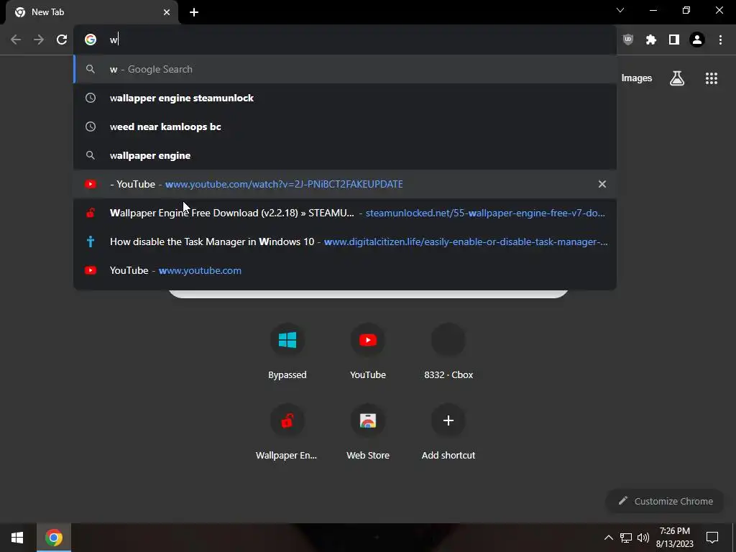Open the Extensions puzzle icon
This screenshot has height=552, width=736.
[651, 40]
